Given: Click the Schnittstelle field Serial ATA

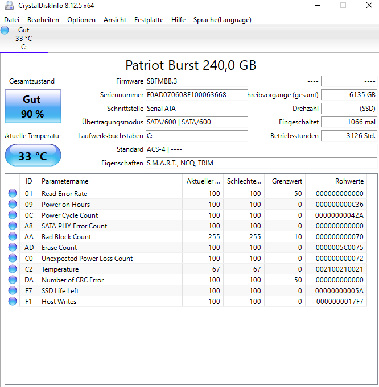Looking at the screenshot, I should 196,109.
